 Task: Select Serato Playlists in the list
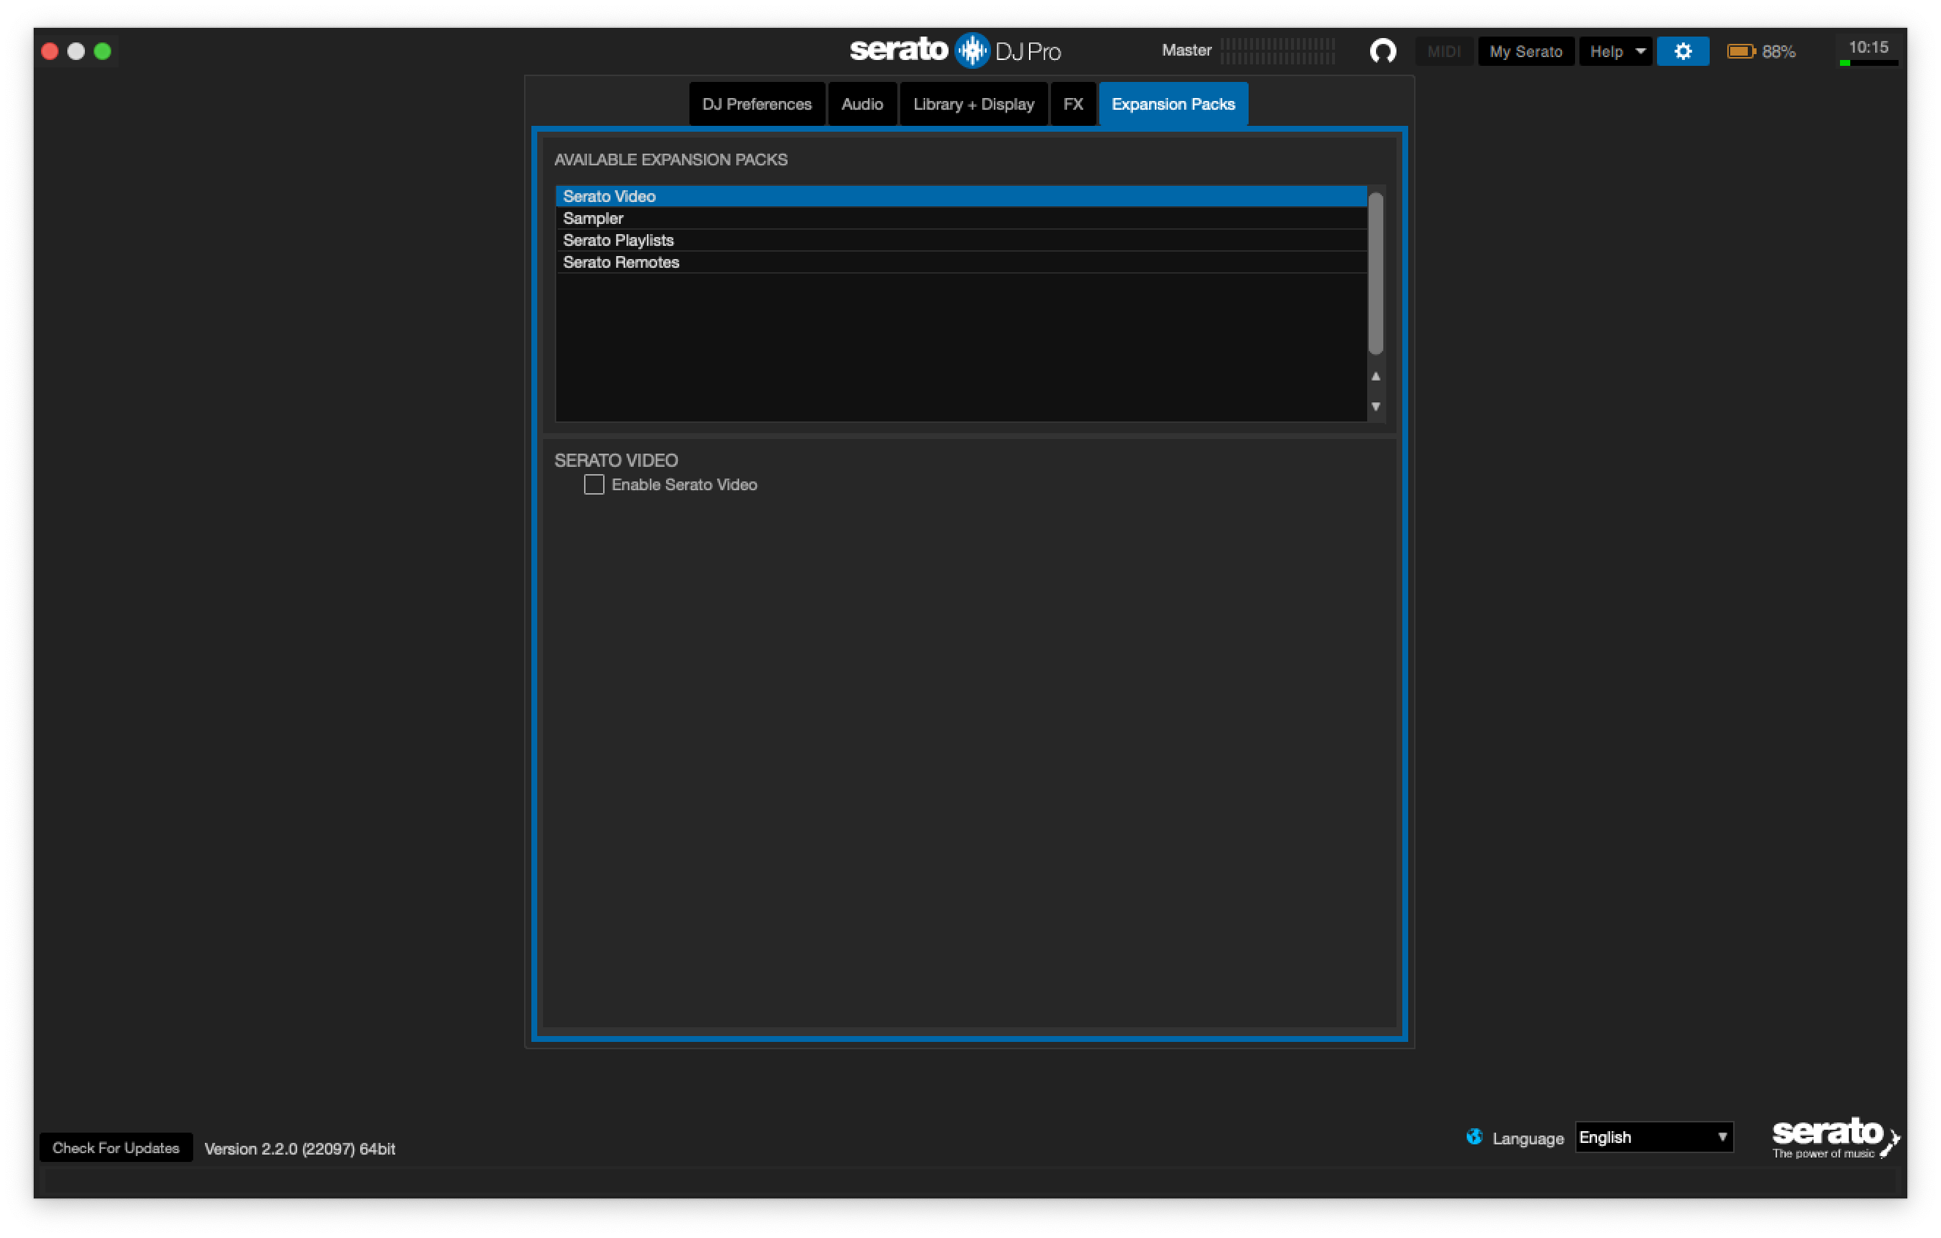[x=961, y=240]
